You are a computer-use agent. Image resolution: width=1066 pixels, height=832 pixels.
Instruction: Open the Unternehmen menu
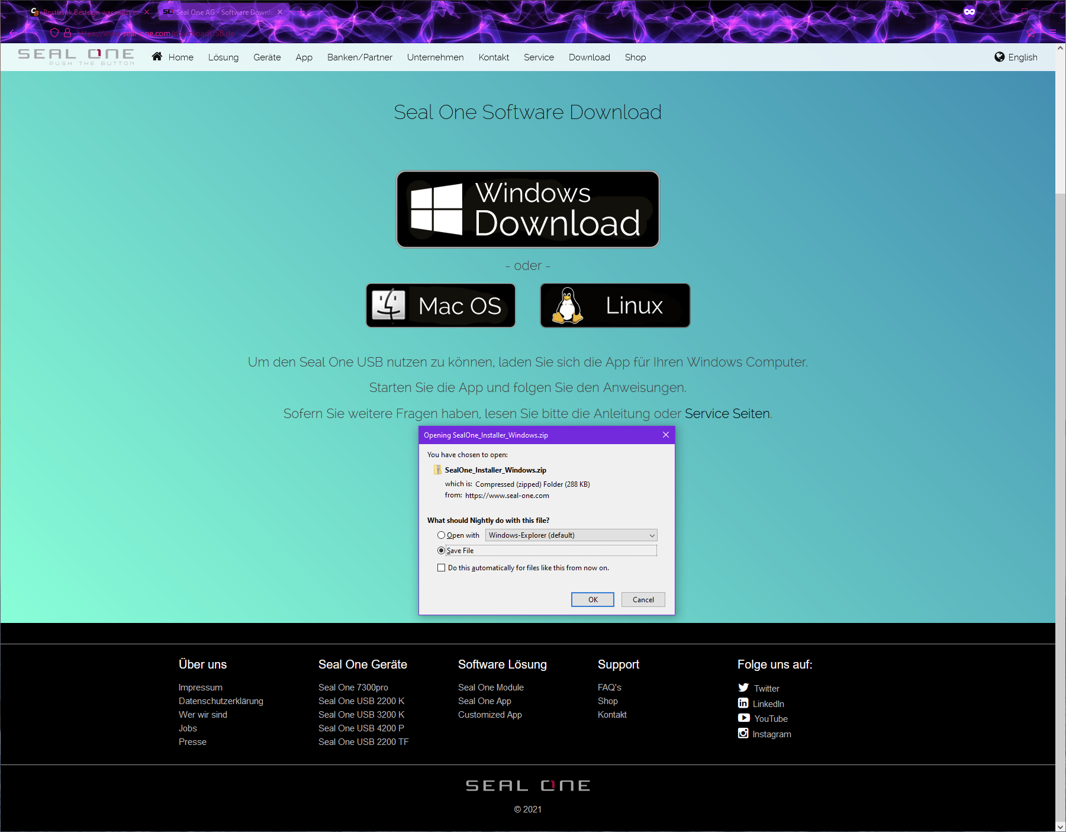tap(436, 57)
